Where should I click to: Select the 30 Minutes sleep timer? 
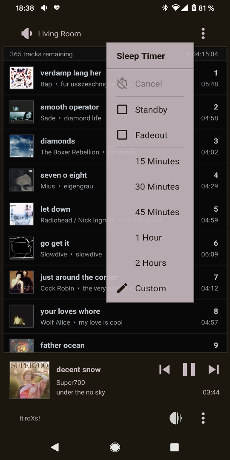pyautogui.click(x=150, y=187)
